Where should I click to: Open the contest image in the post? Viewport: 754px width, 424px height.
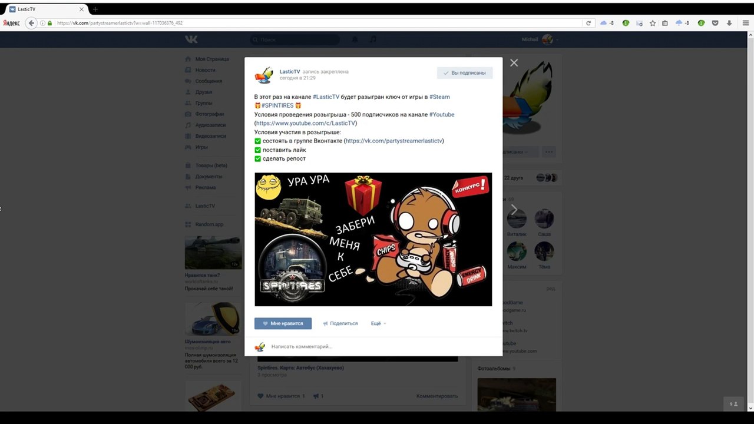(373, 240)
